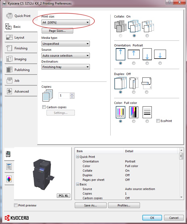The image size is (187, 224).
Task: Select the Duplex Off radio button
Action: [x=121, y=92]
